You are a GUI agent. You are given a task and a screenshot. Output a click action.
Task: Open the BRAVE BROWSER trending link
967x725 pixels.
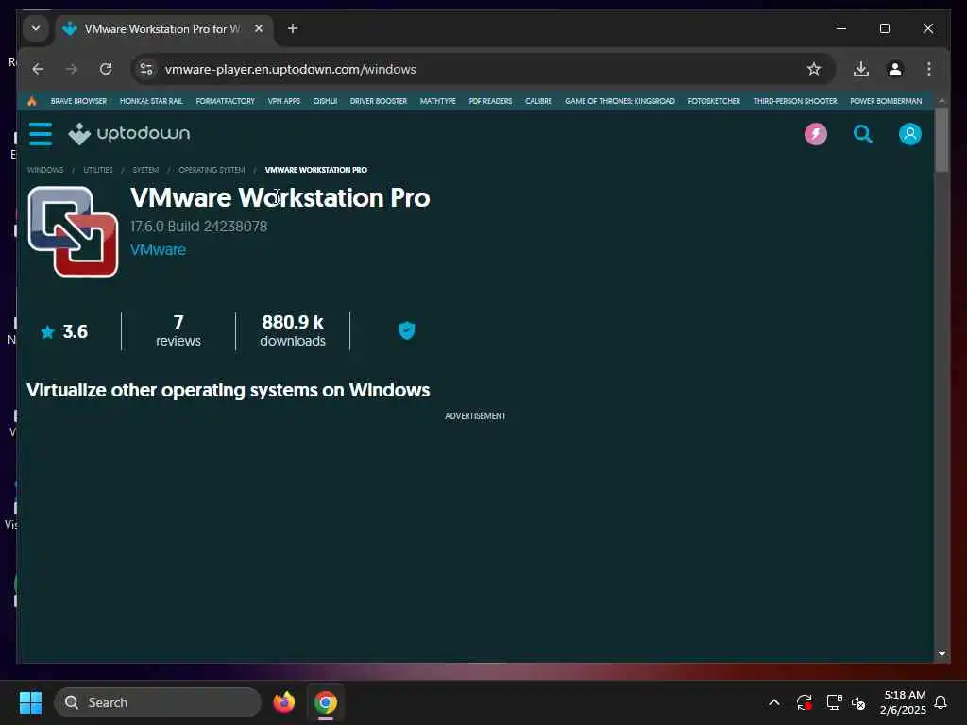tap(78, 101)
